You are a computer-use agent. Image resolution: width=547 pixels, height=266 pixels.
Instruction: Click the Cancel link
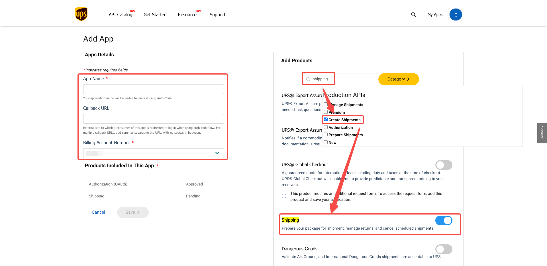point(98,212)
